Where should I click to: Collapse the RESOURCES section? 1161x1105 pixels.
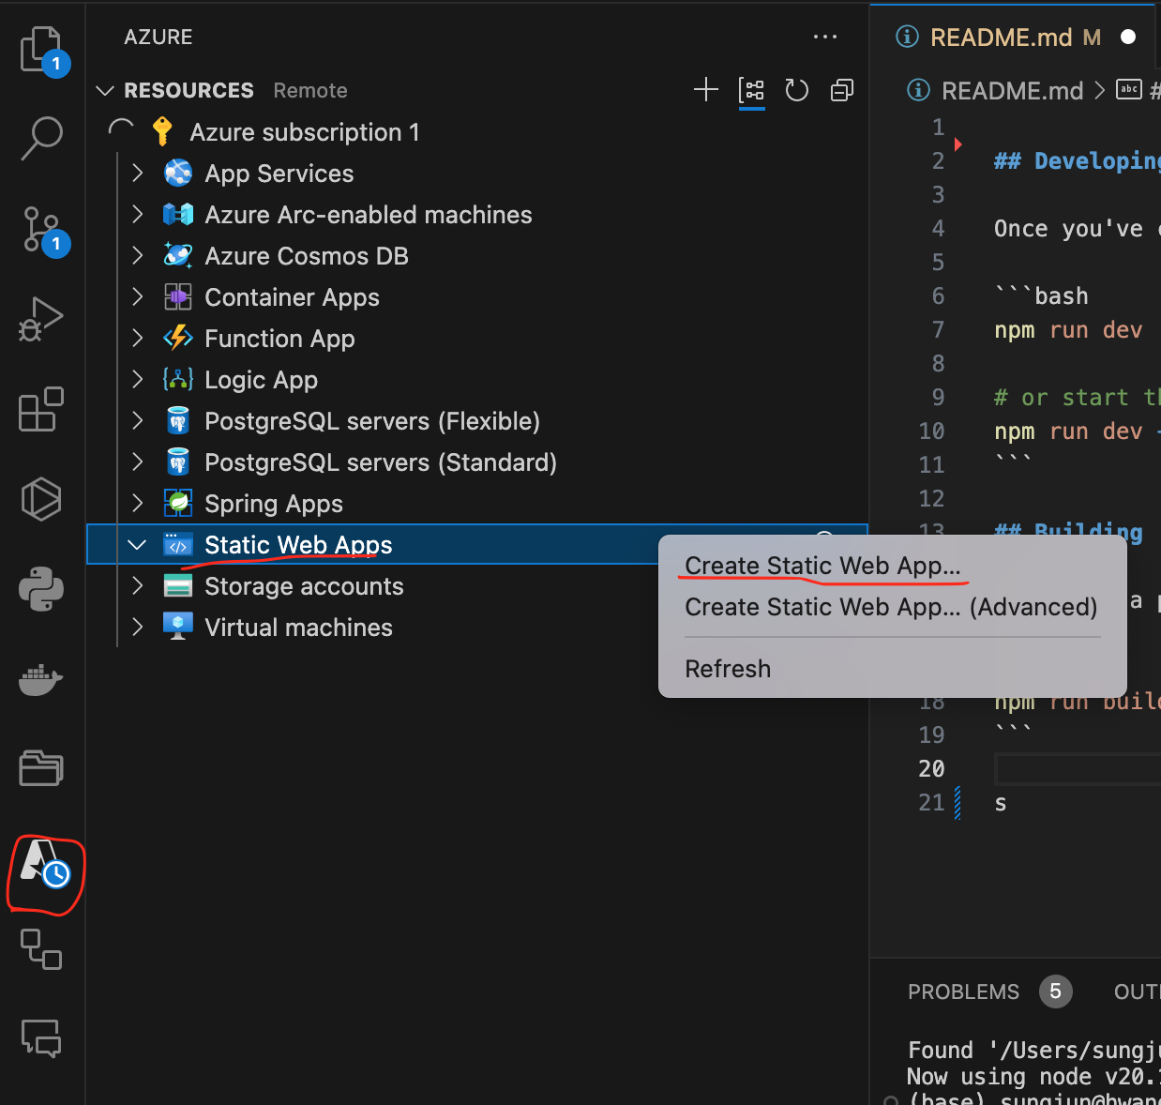105,90
